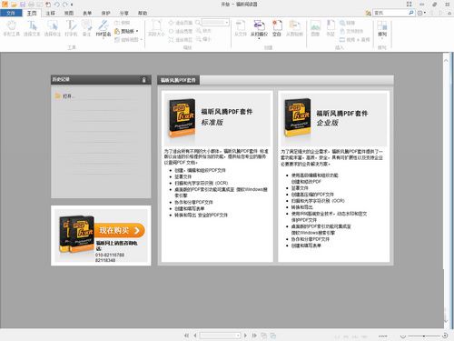Screen dimensions: 454x341
Task: Click the Fit Visible option
Action: [181, 39]
